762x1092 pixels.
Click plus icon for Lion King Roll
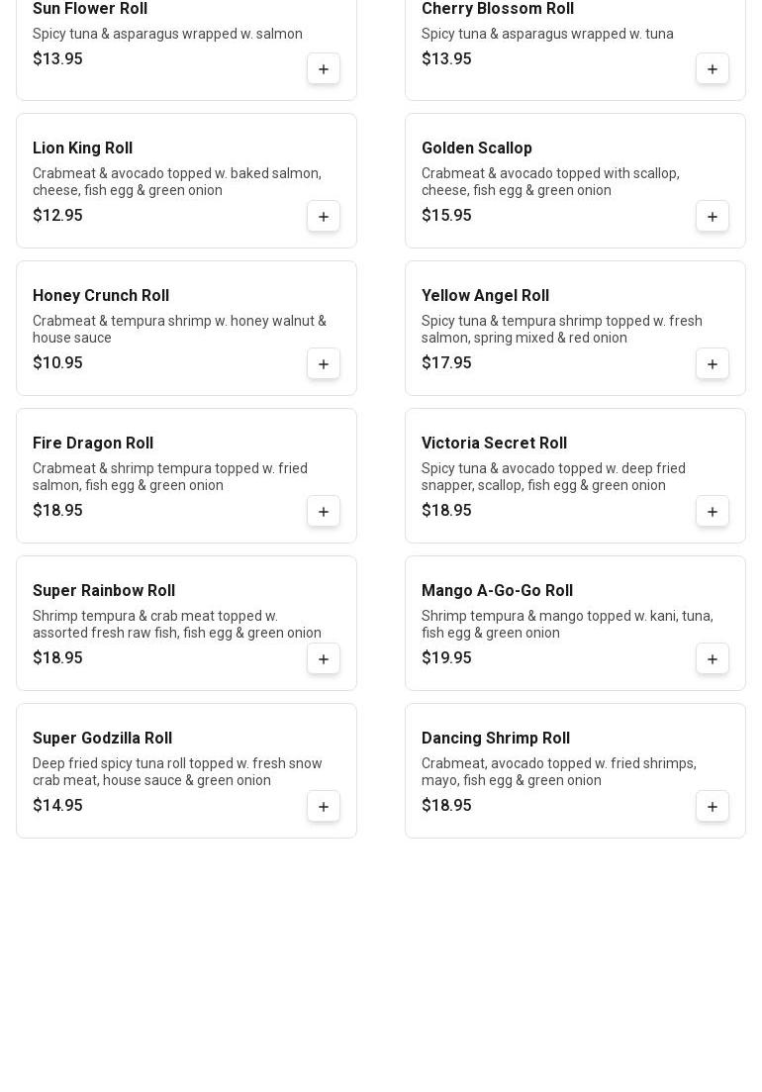pyautogui.click(x=324, y=217)
